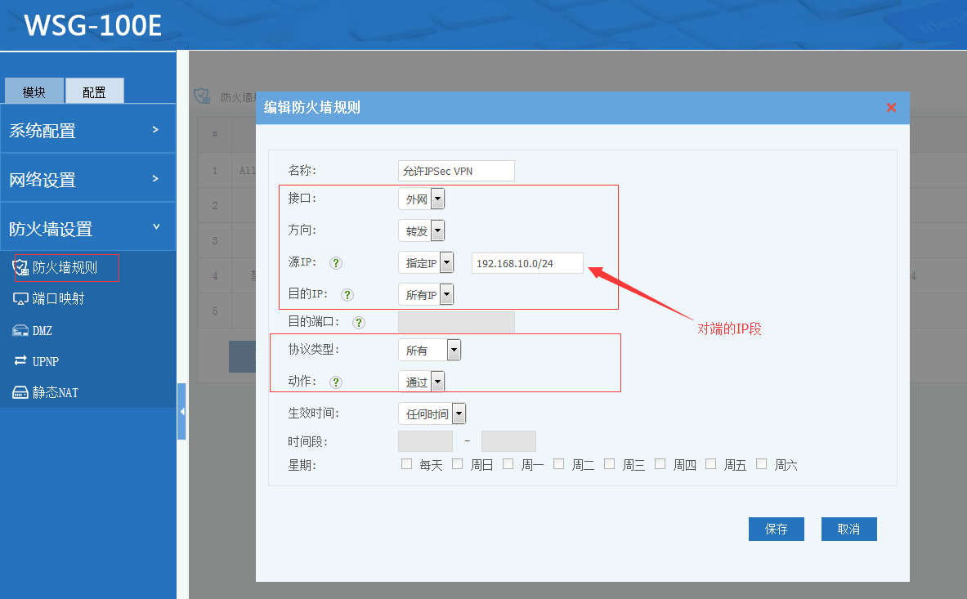Click the help icon beside 目的IP
The height and width of the screenshot is (599, 967).
(347, 295)
